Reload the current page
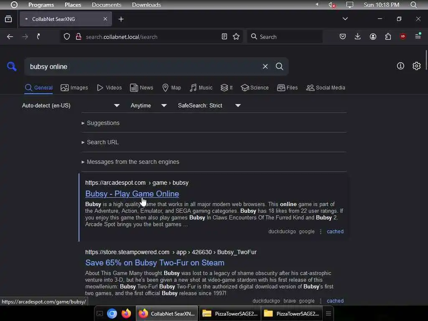This screenshot has width=428, height=321. (38, 37)
